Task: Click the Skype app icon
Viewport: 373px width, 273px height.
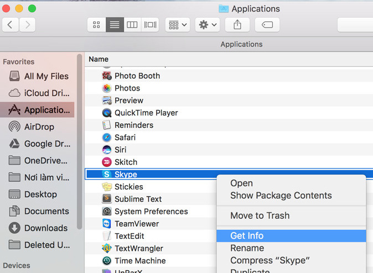Action: coord(107,175)
